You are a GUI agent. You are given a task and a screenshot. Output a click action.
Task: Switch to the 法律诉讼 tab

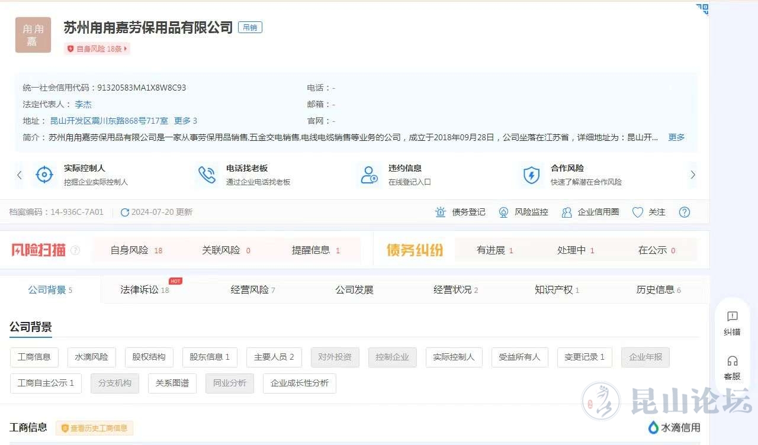(x=140, y=290)
